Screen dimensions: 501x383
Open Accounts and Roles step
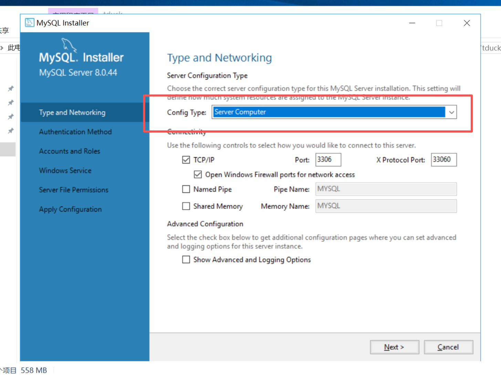coord(70,151)
